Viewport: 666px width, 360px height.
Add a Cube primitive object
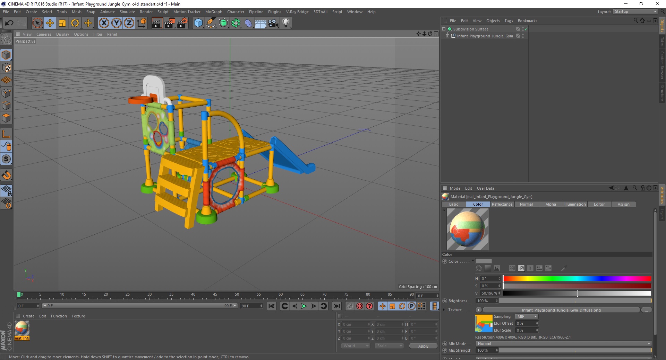coord(198,23)
